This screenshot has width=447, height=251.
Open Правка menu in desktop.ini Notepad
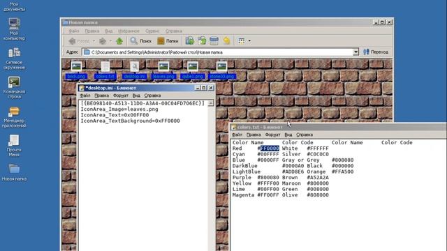click(101, 96)
